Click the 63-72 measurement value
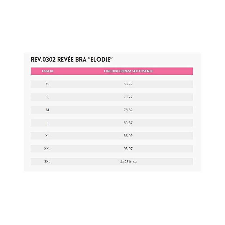225x225 pixels. 128,84
